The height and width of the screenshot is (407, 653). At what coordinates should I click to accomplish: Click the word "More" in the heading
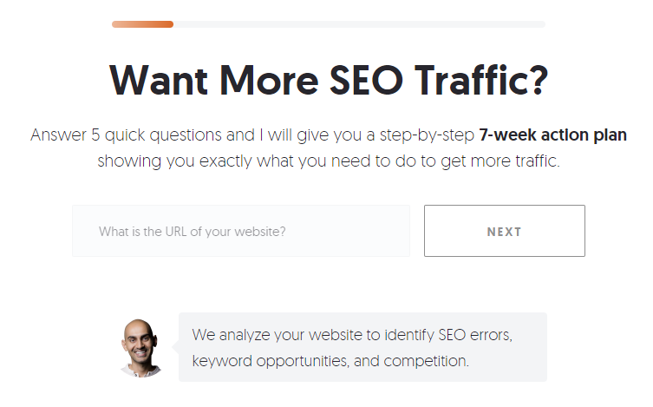click(x=269, y=81)
